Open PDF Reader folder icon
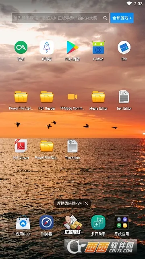The image size is (145, 259). 47,97
